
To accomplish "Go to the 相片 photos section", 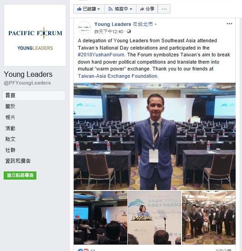I will (10, 117).
